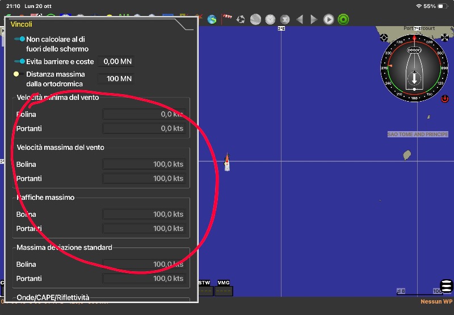Step back with left arrow
The width and height of the screenshot is (454, 315).
pyautogui.click(x=300, y=19)
